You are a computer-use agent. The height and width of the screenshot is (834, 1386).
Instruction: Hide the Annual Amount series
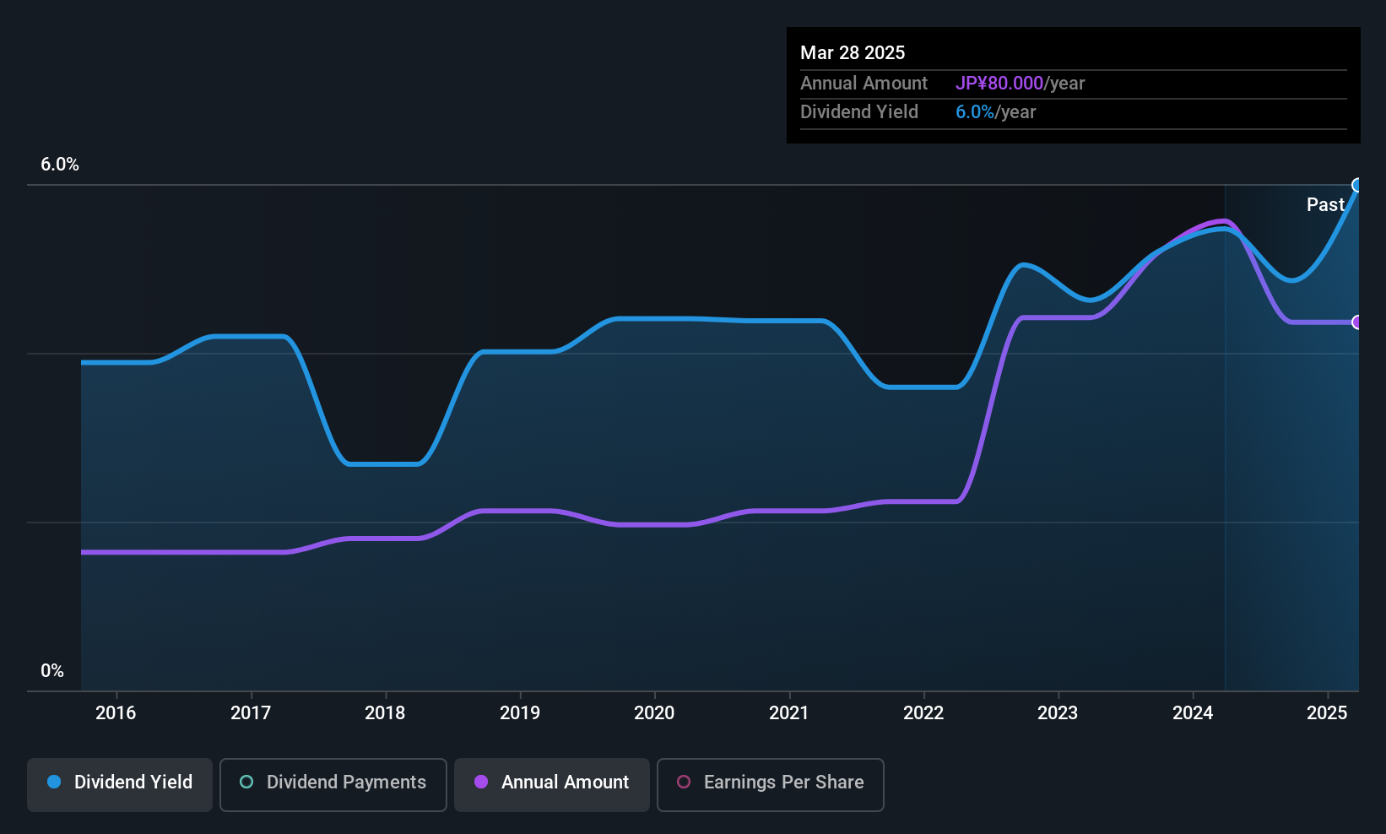(x=552, y=784)
